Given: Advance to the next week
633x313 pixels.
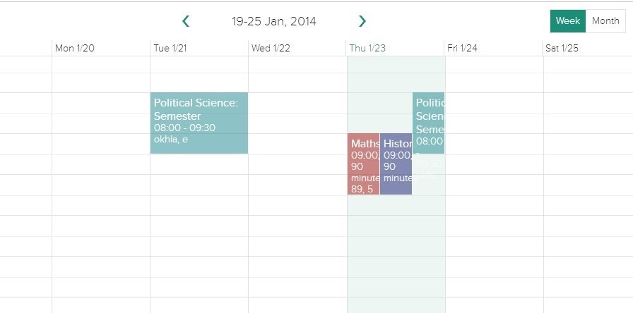Looking at the screenshot, I should click(362, 21).
